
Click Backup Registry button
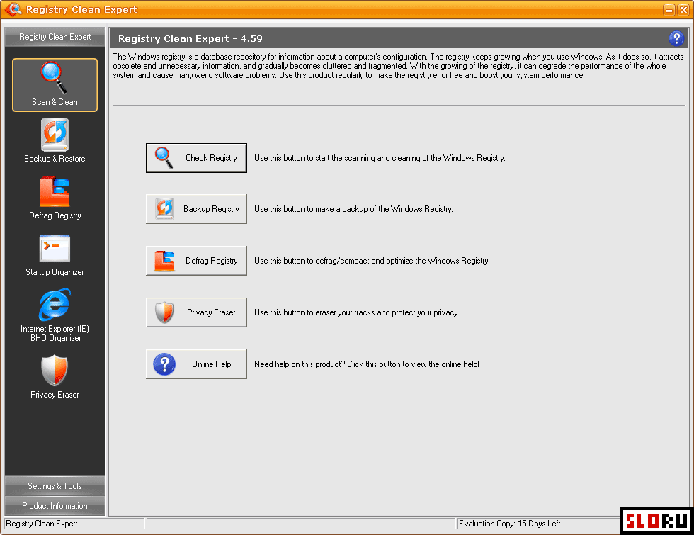point(197,208)
